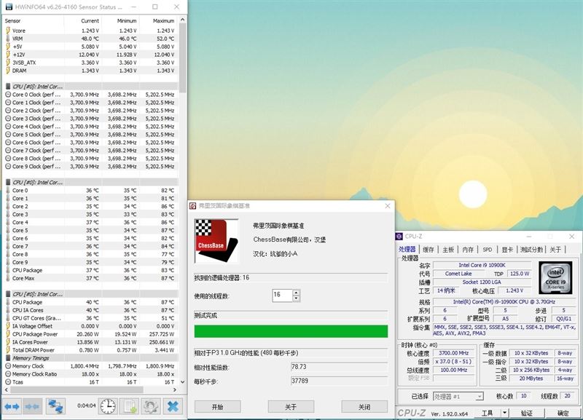
Task: Click icon beside Tcas row
Action: 8,381
